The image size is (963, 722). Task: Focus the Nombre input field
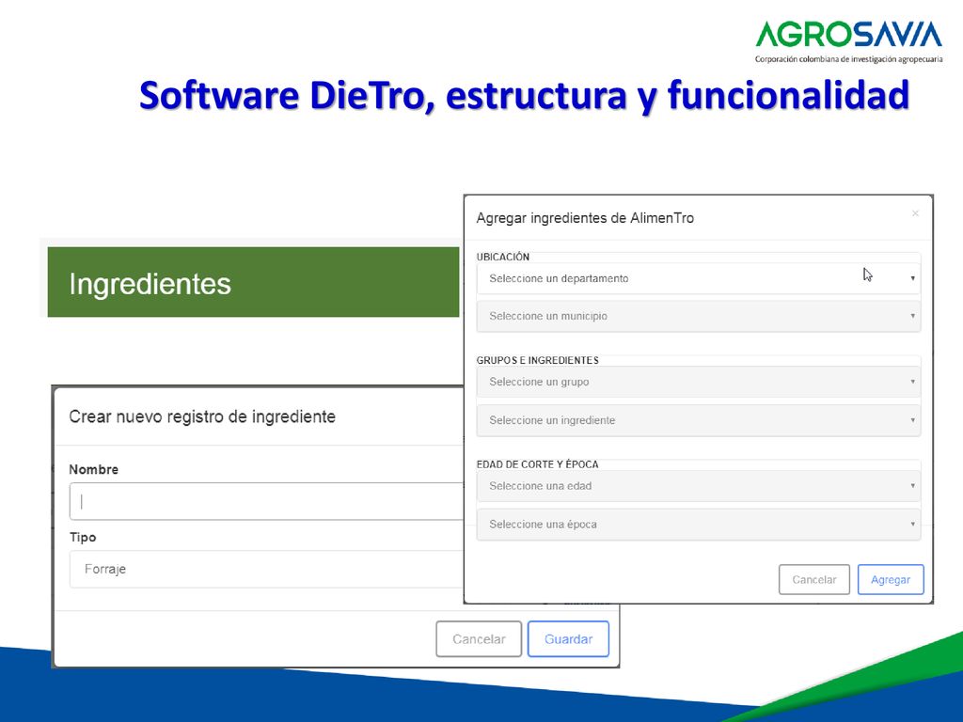(266, 501)
